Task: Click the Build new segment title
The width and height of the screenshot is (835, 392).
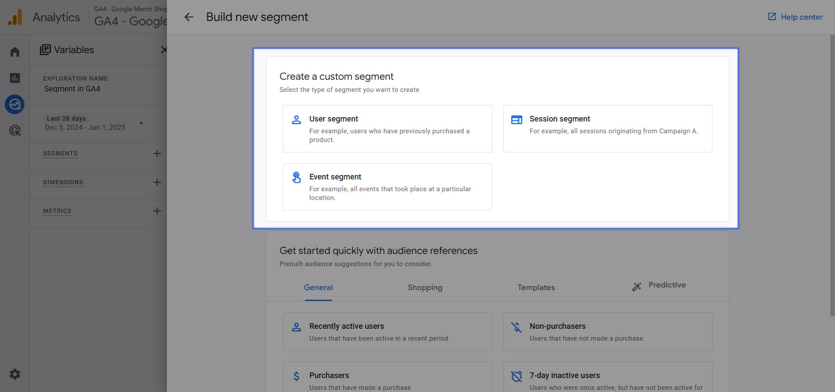Action: coord(257,17)
